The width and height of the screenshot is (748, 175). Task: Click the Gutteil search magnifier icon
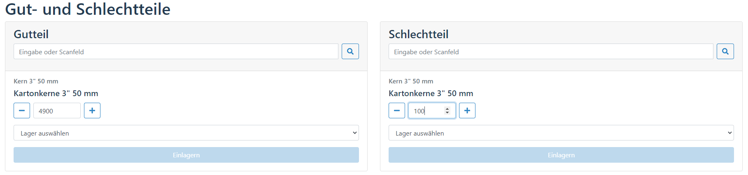(350, 51)
